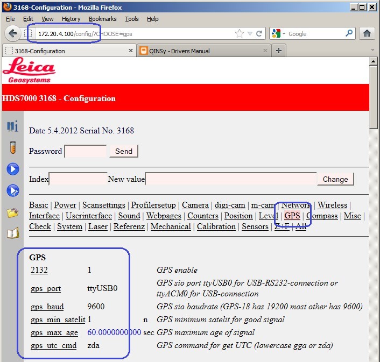380x362 pixels.
Task: Click the 2132 GPS enable index link
Action: click(x=39, y=269)
